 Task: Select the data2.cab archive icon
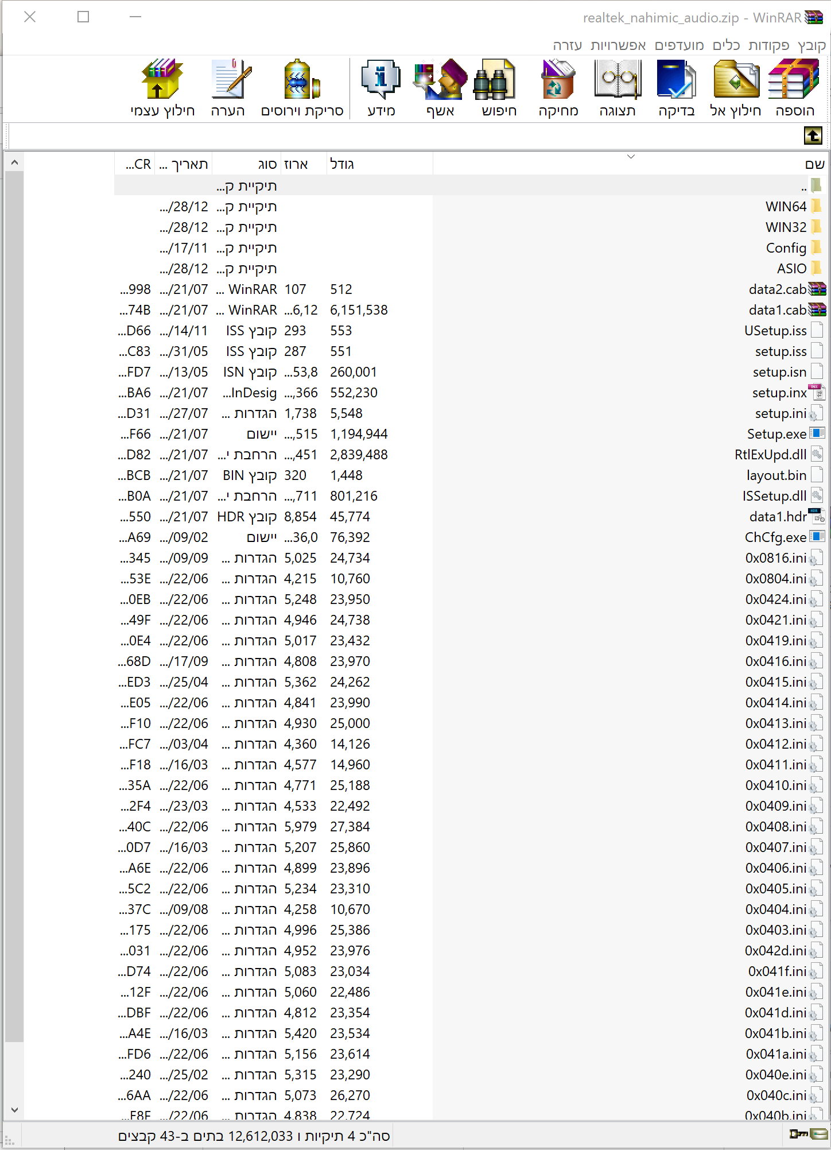pyautogui.click(x=817, y=289)
